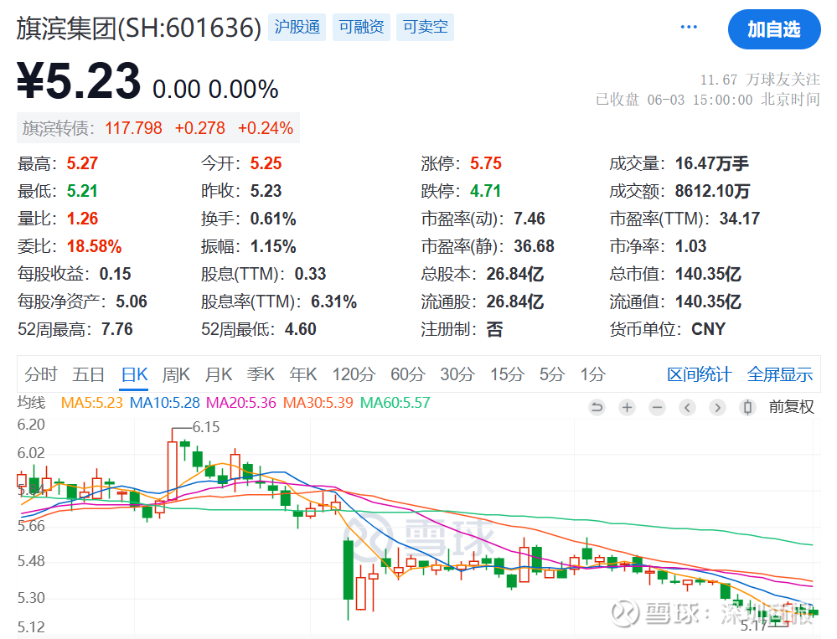Click the 6.15 high marker on chart
Image resolution: width=837 pixels, height=639 pixels.
(x=206, y=427)
